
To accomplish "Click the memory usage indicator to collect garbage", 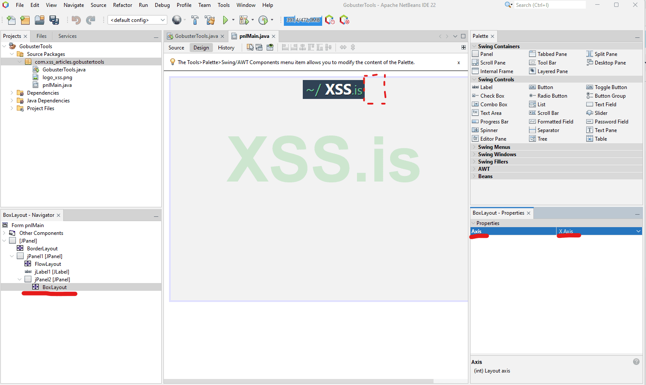I will [303, 20].
